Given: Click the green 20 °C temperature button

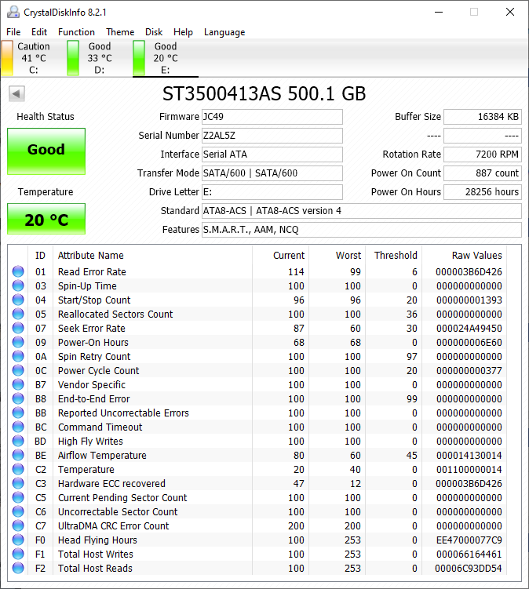Looking at the screenshot, I should click(46, 220).
